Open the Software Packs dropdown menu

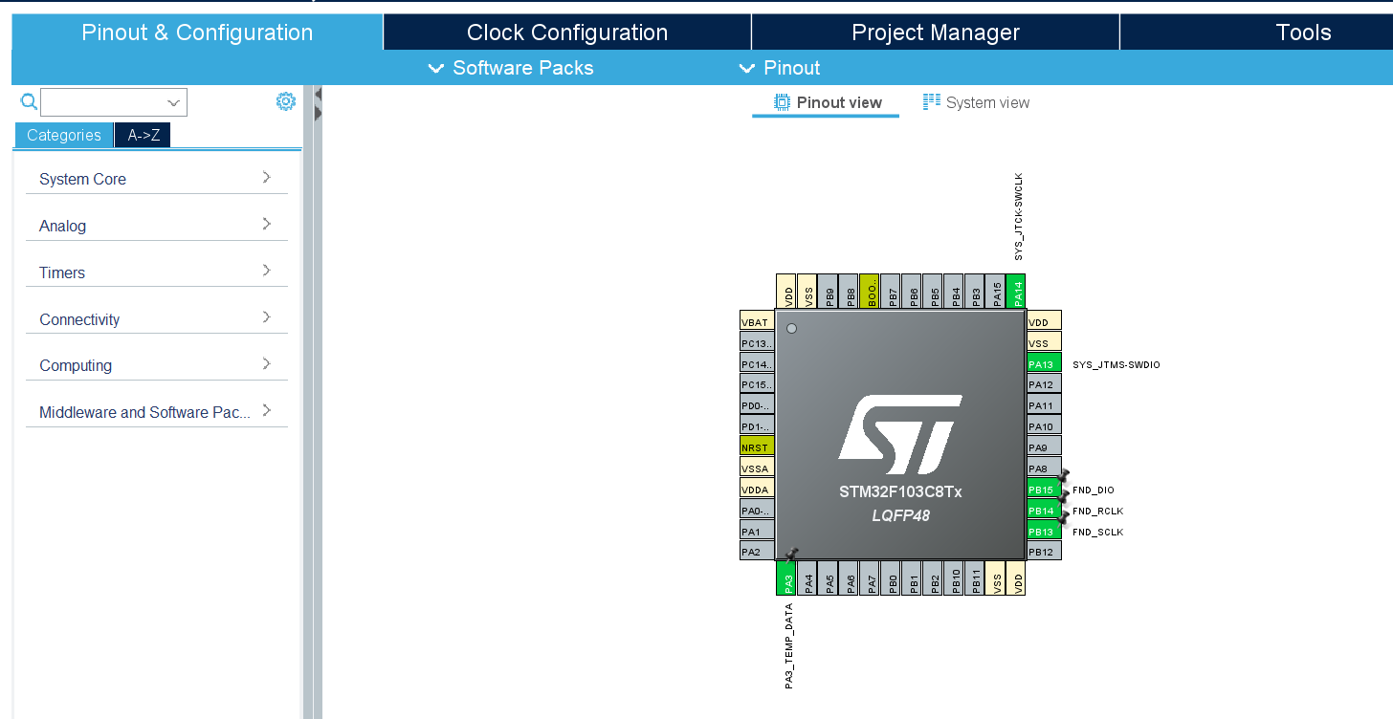[x=511, y=68]
